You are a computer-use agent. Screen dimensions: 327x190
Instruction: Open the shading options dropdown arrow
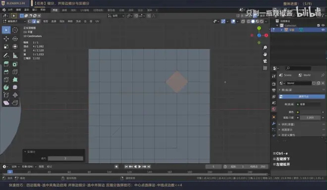tap(266, 21)
